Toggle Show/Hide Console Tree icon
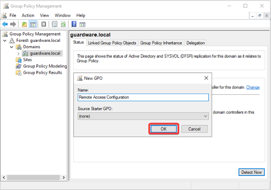This screenshot has width=271, height=190. pos(33,24)
